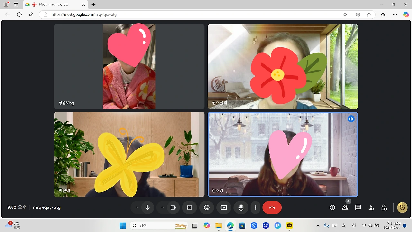Raise your hand in the meeting
This screenshot has width=412, height=232.
tap(241, 208)
